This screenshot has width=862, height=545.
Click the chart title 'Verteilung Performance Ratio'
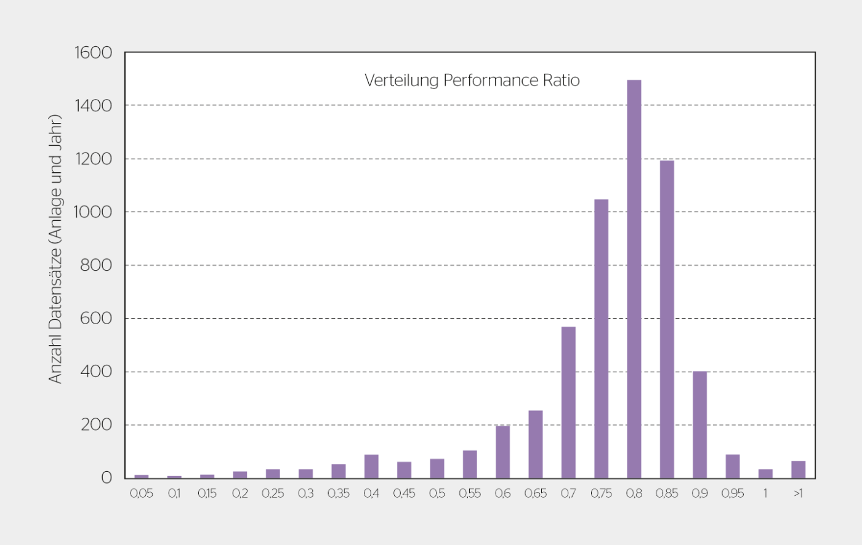[x=472, y=81]
